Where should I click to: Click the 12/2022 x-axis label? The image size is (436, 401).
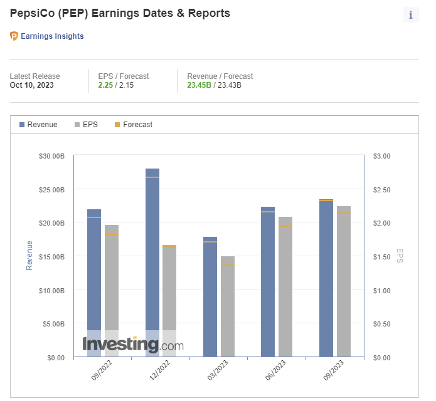pos(159,370)
